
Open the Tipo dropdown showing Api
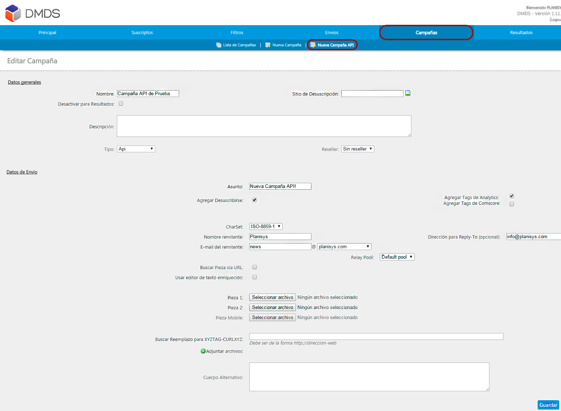click(136, 149)
